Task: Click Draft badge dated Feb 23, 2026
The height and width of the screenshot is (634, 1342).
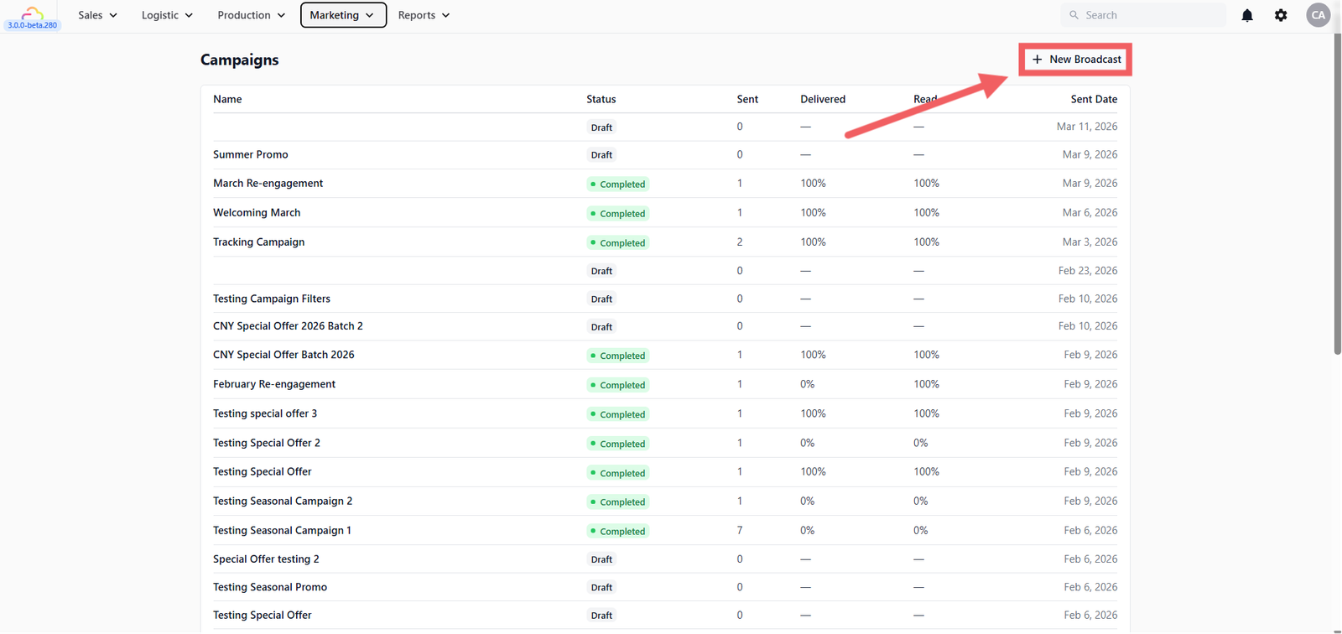Action: [601, 271]
